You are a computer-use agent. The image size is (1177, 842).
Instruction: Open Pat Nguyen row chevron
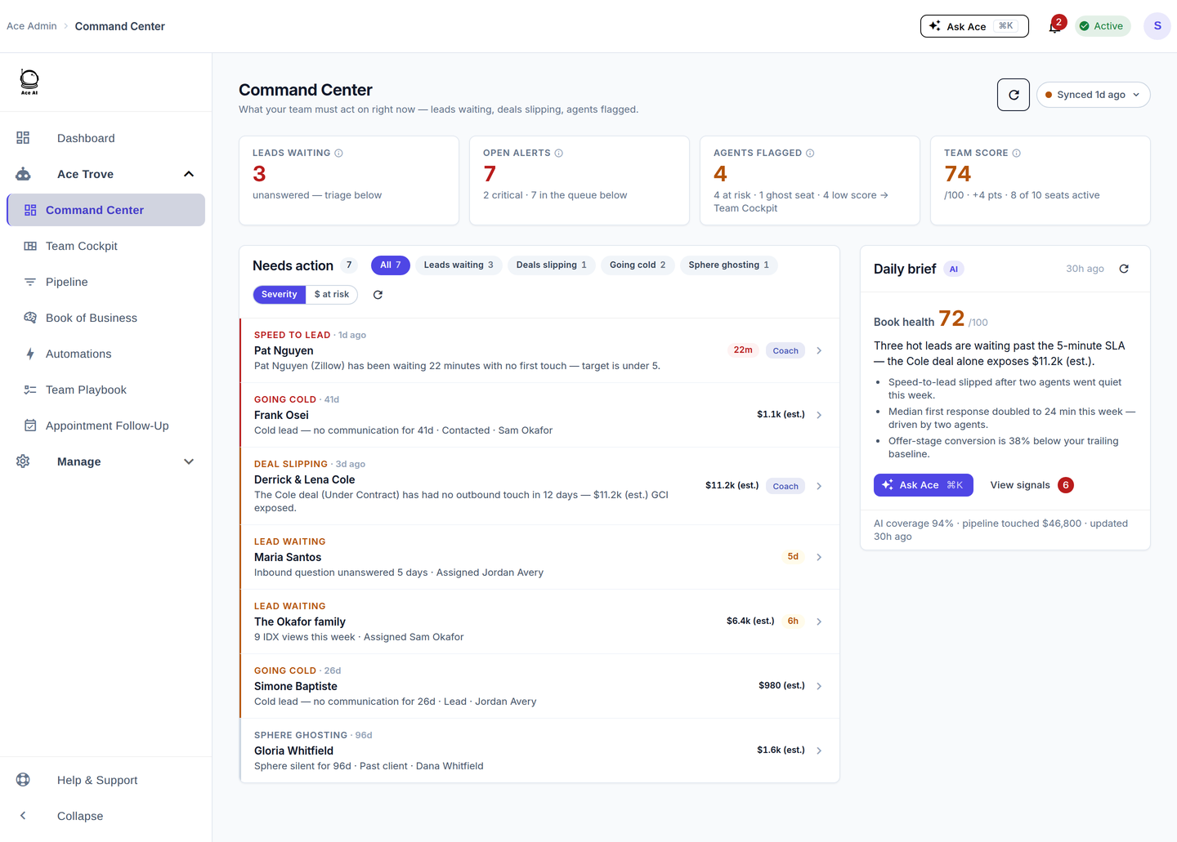pos(819,350)
